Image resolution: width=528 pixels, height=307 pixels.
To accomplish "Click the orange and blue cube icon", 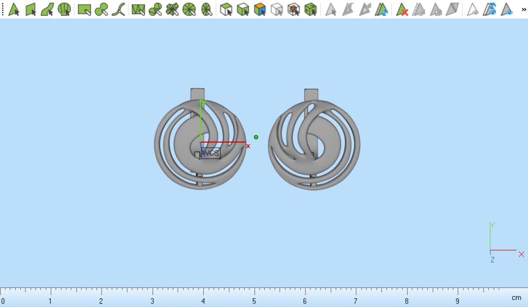I will click(260, 9).
